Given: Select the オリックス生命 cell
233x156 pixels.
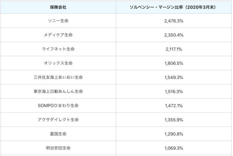Looking at the screenshot, I should point(58,63).
